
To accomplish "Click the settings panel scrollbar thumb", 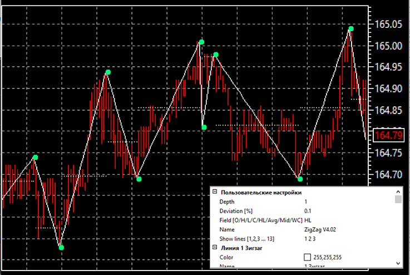I will [x=398, y=199].
